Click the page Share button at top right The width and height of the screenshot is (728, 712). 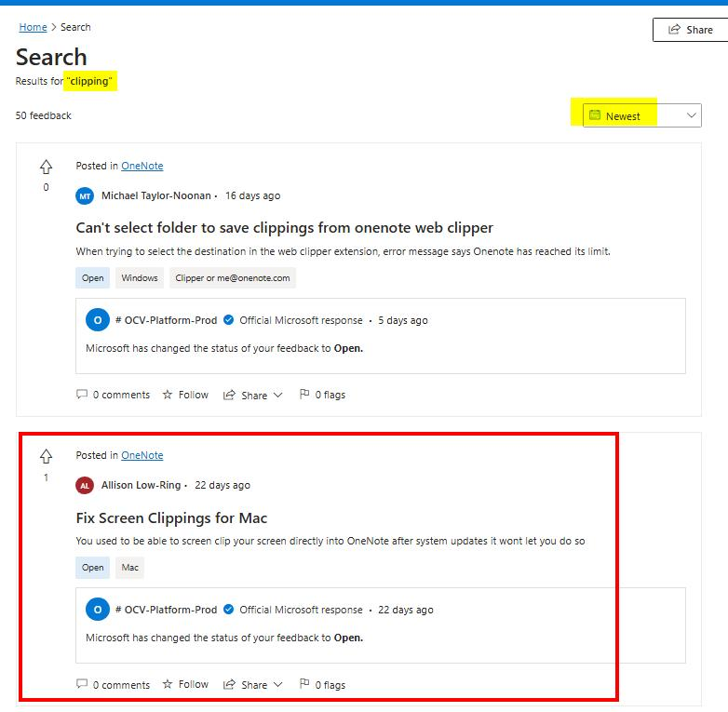pyautogui.click(x=691, y=30)
